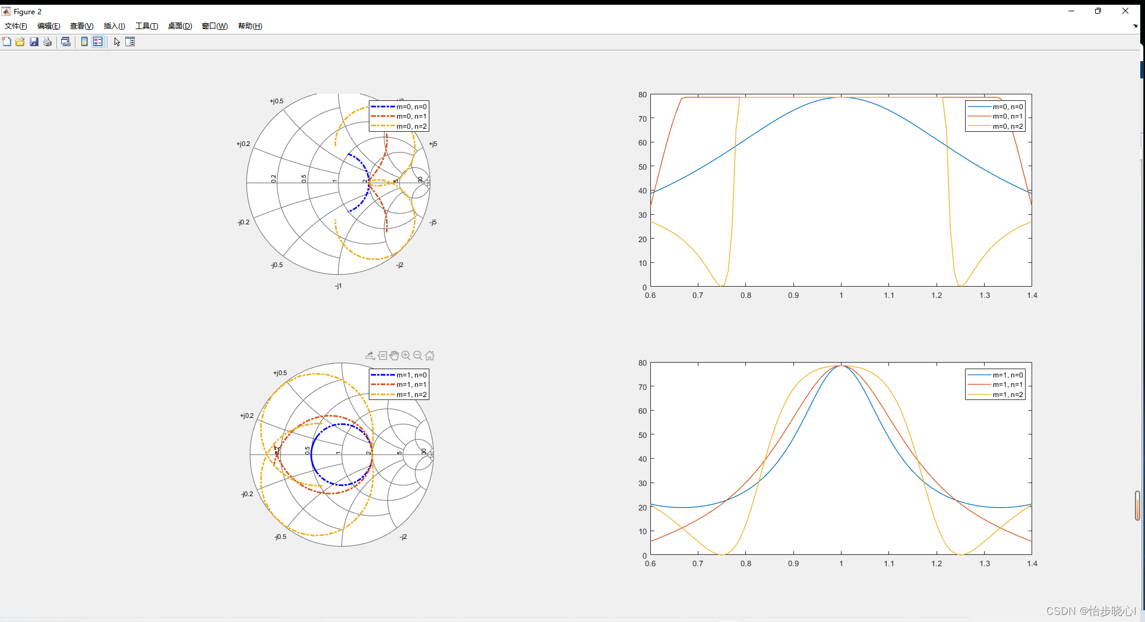Open the 窗口(W) menu

215,26
